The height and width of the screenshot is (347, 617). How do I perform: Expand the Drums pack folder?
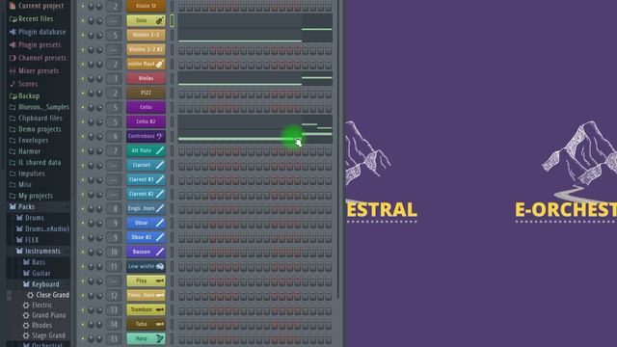point(30,218)
